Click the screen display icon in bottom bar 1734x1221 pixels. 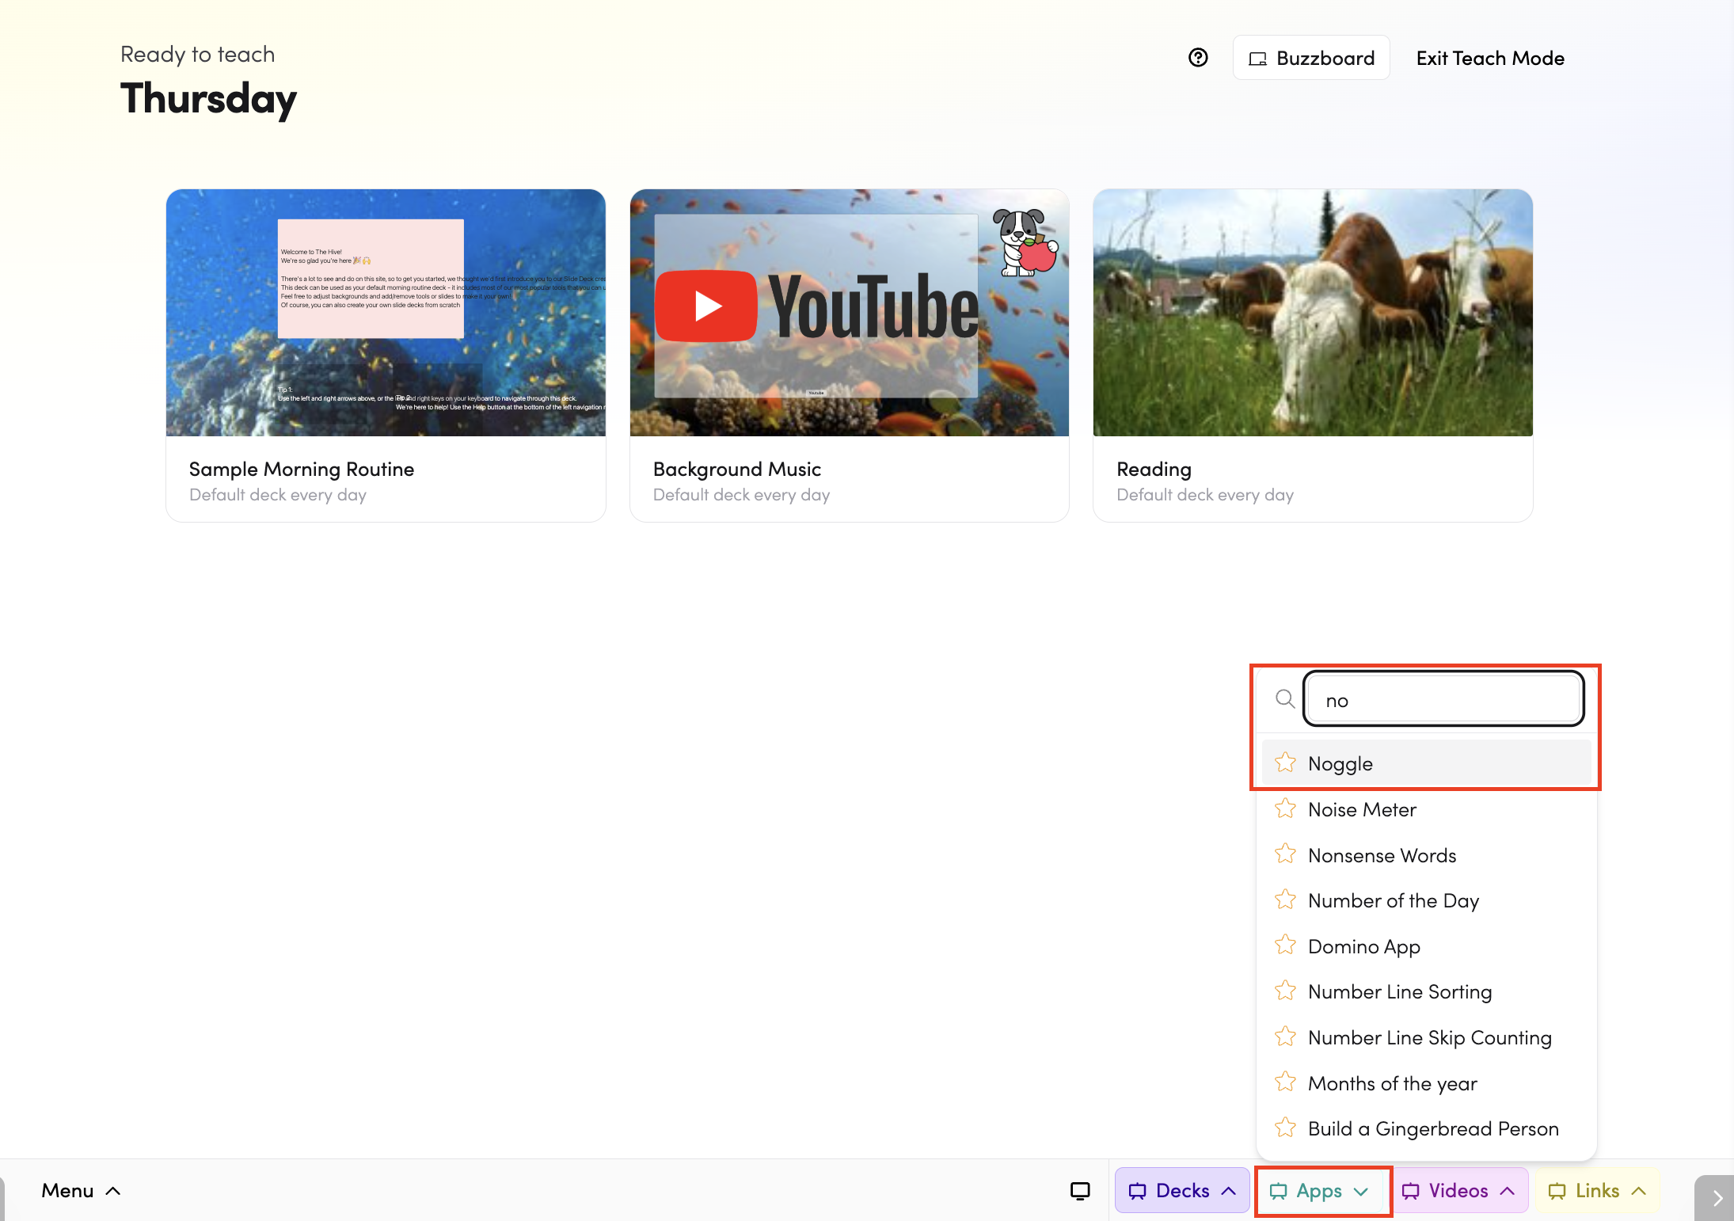(x=1080, y=1191)
